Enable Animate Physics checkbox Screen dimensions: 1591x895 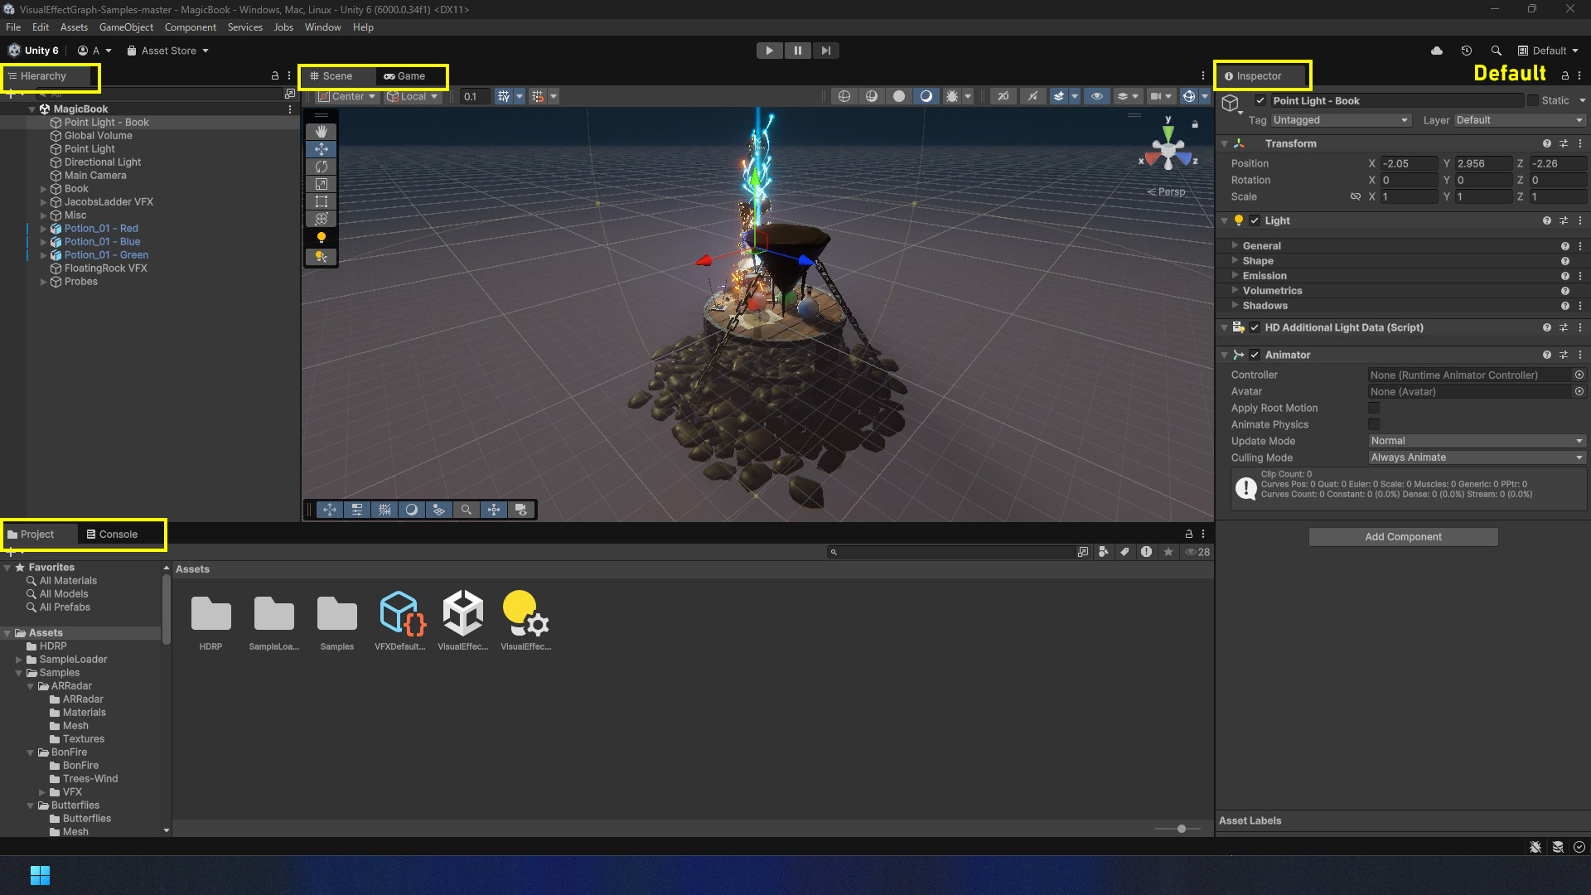pyautogui.click(x=1374, y=425)
